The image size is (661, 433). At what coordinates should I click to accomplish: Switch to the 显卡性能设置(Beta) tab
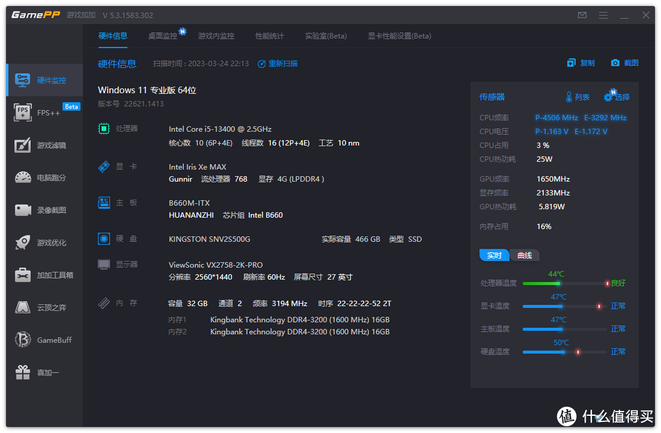[x=400, y=36]
